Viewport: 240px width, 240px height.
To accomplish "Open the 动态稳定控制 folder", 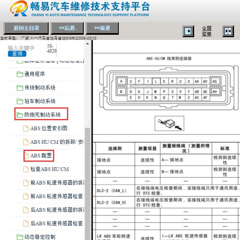I will click(x=40, y=237).
